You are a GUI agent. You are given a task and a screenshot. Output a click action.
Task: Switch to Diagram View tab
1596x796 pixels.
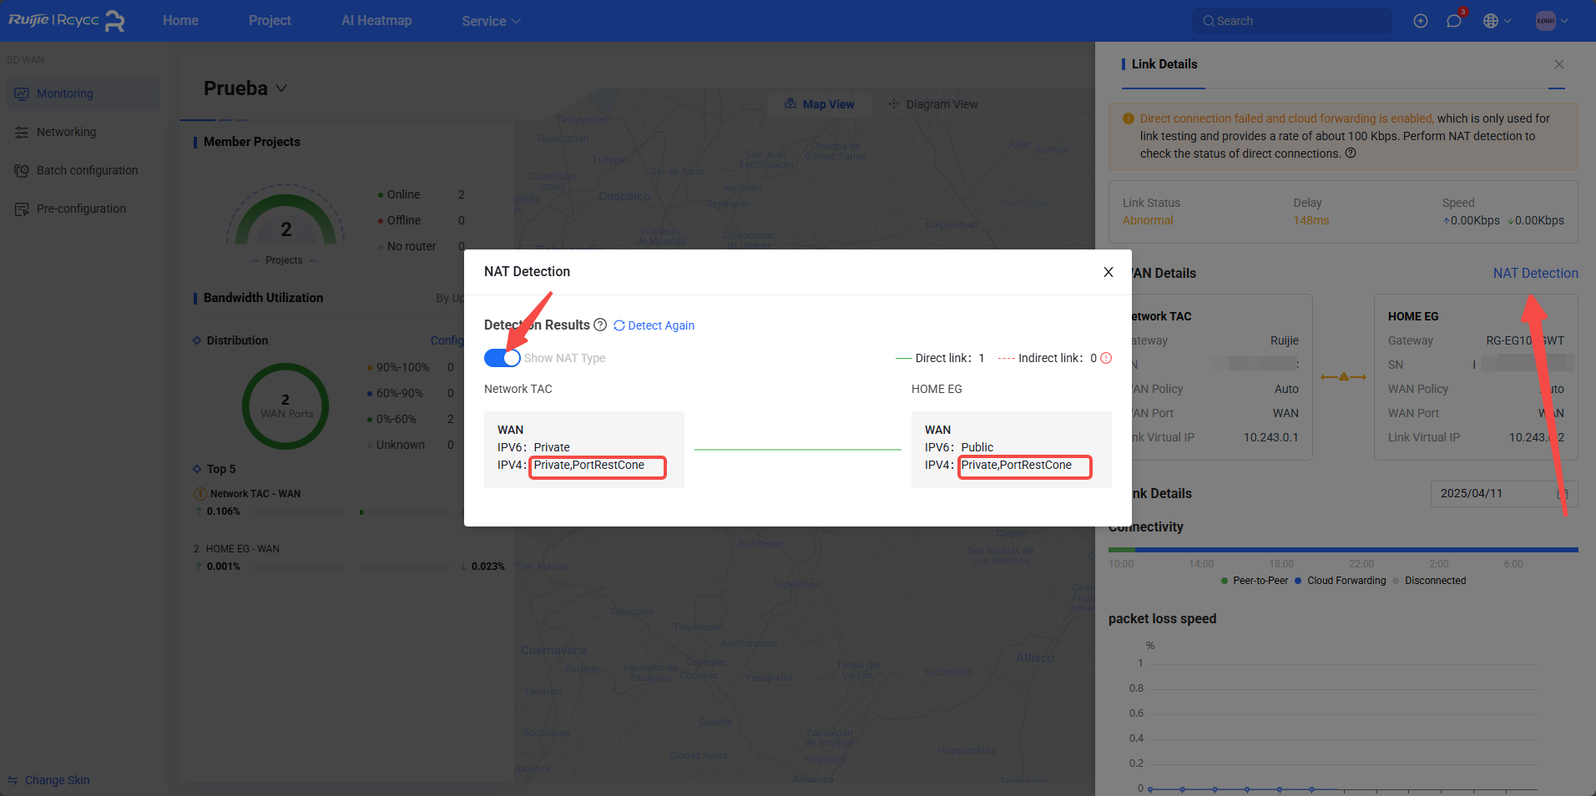tap(933, 104)
